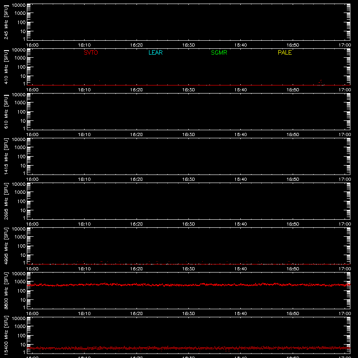Click the 410 MHz [SFU] axis title
The image size is (358, 358).
tap(6, 67)
